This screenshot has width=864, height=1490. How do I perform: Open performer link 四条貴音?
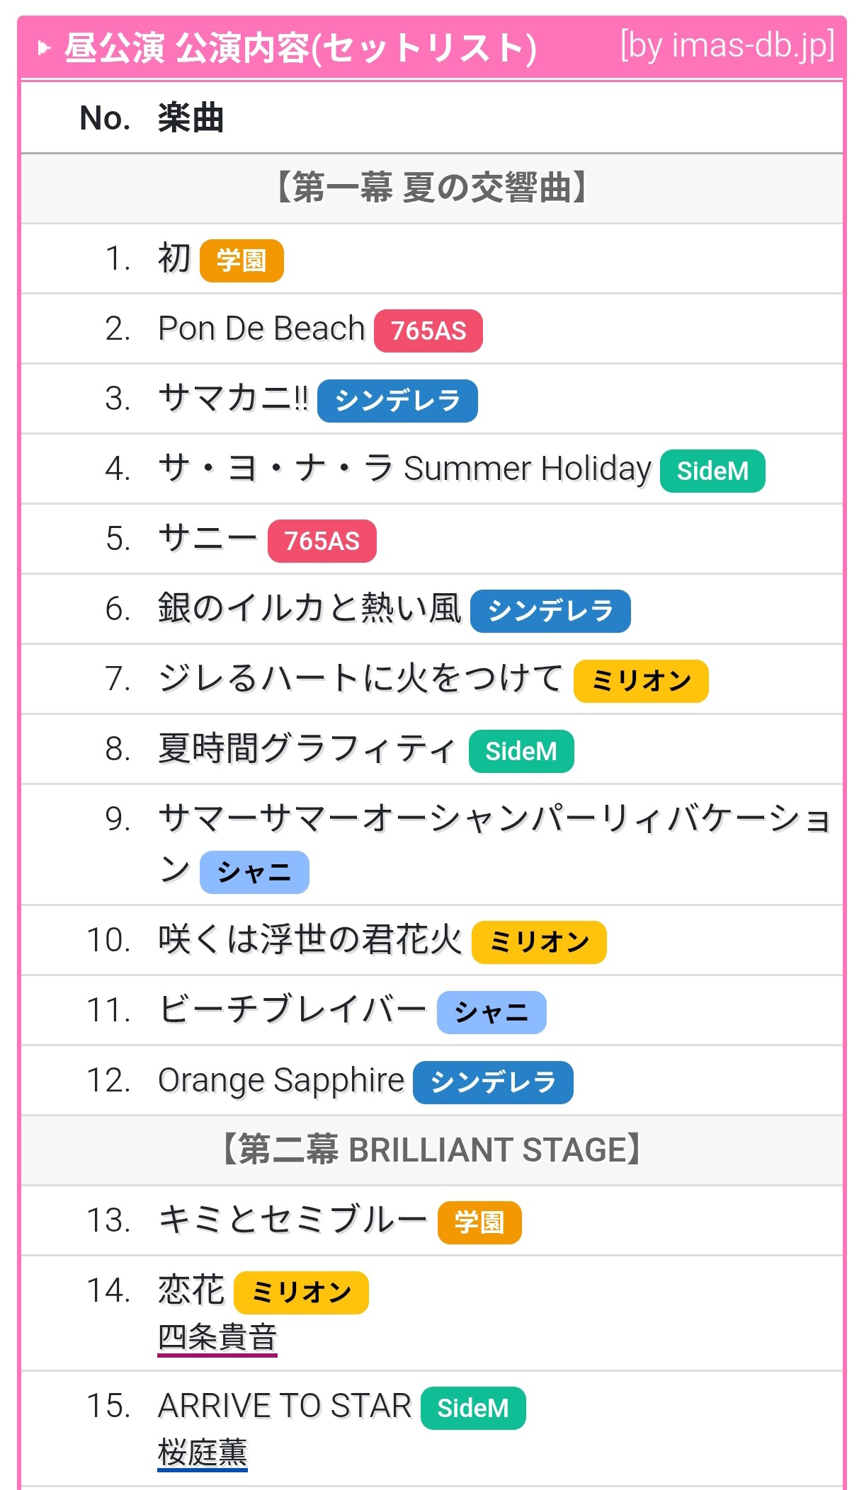217,1337
